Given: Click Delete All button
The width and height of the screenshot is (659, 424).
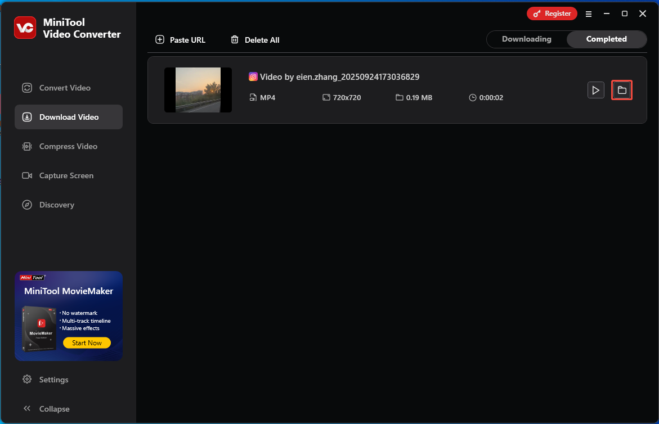Looking at the screenshot, I should [255, 40].
